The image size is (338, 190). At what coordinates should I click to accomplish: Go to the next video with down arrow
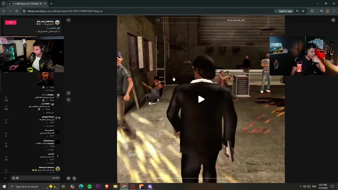tap(68, 100)
